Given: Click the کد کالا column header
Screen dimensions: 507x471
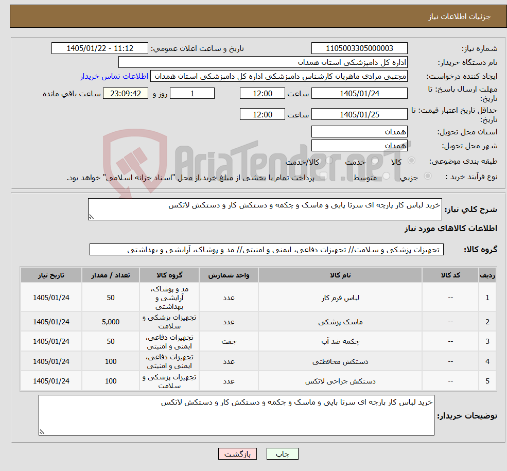Looking at the screenshot, I should pyautogui.click(x=450, y=275).
